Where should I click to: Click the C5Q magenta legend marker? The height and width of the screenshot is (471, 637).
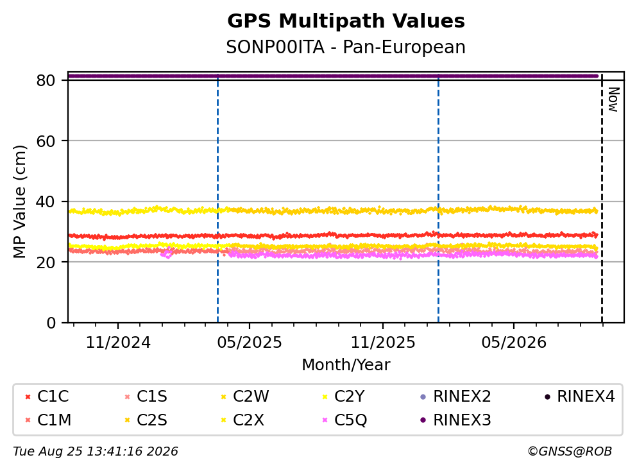click(x=325, y=420)
